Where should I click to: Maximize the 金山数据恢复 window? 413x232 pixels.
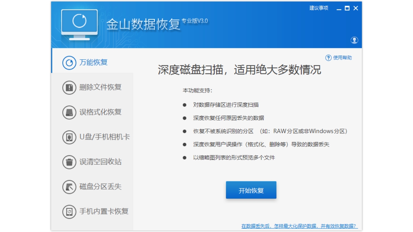[x=347, y=8]
